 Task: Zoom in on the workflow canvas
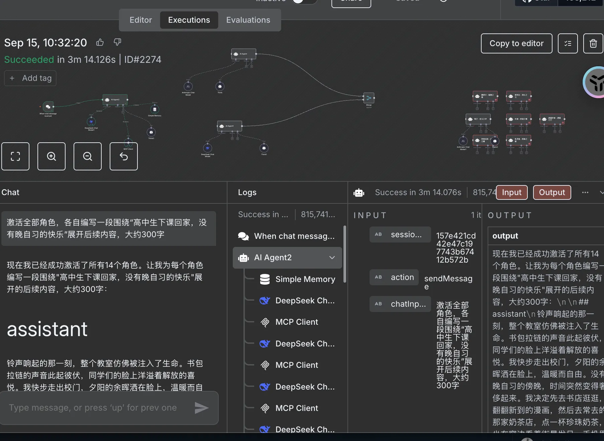click(52, 156)
